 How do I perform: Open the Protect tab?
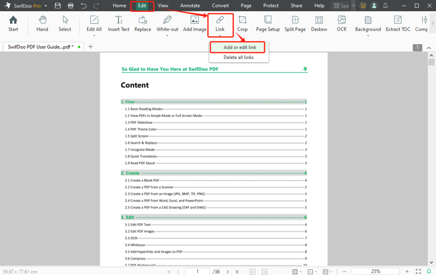pos(271,6)
